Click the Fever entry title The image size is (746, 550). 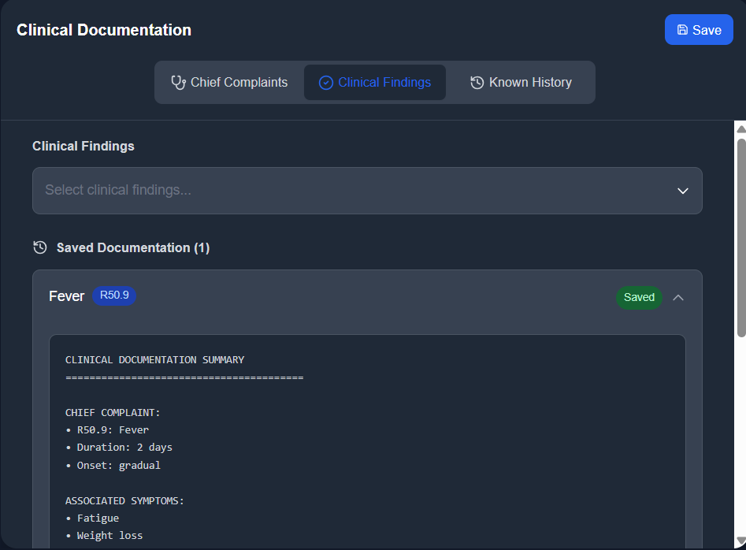click(x=67, y=296)
